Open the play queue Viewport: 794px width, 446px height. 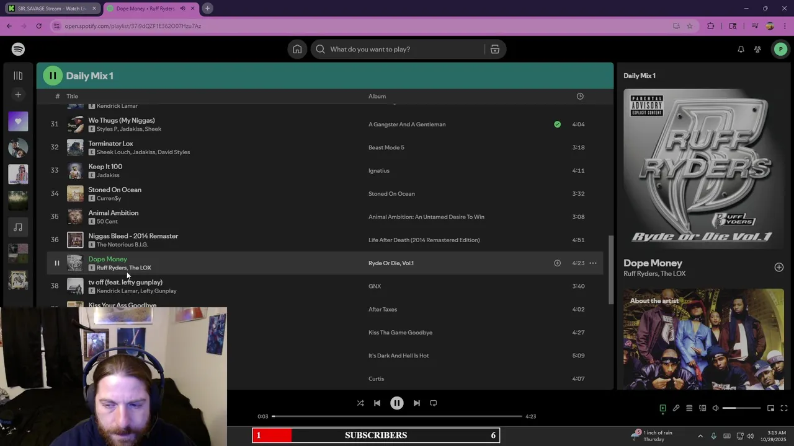click(x=689, y=408)
